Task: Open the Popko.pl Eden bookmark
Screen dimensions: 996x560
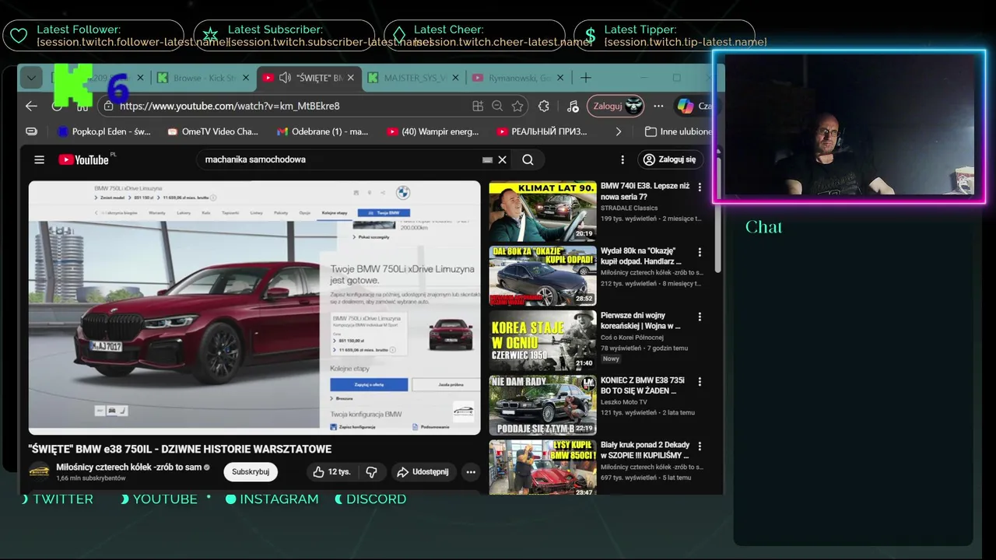Action: click(x=104, y=131)
